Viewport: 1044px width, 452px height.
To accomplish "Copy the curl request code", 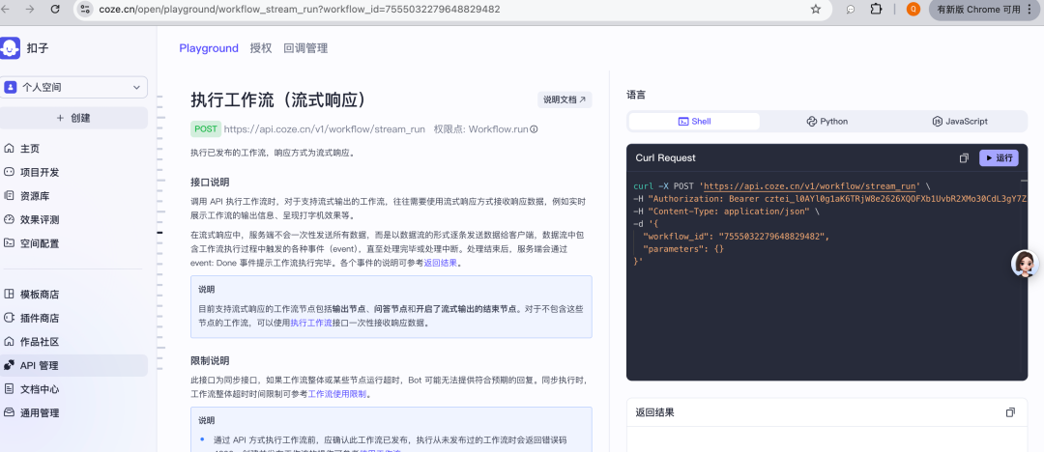I will tap(964, 158).
